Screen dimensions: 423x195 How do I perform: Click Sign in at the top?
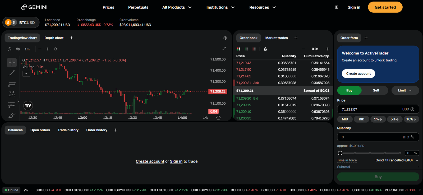tap(354, 7)
